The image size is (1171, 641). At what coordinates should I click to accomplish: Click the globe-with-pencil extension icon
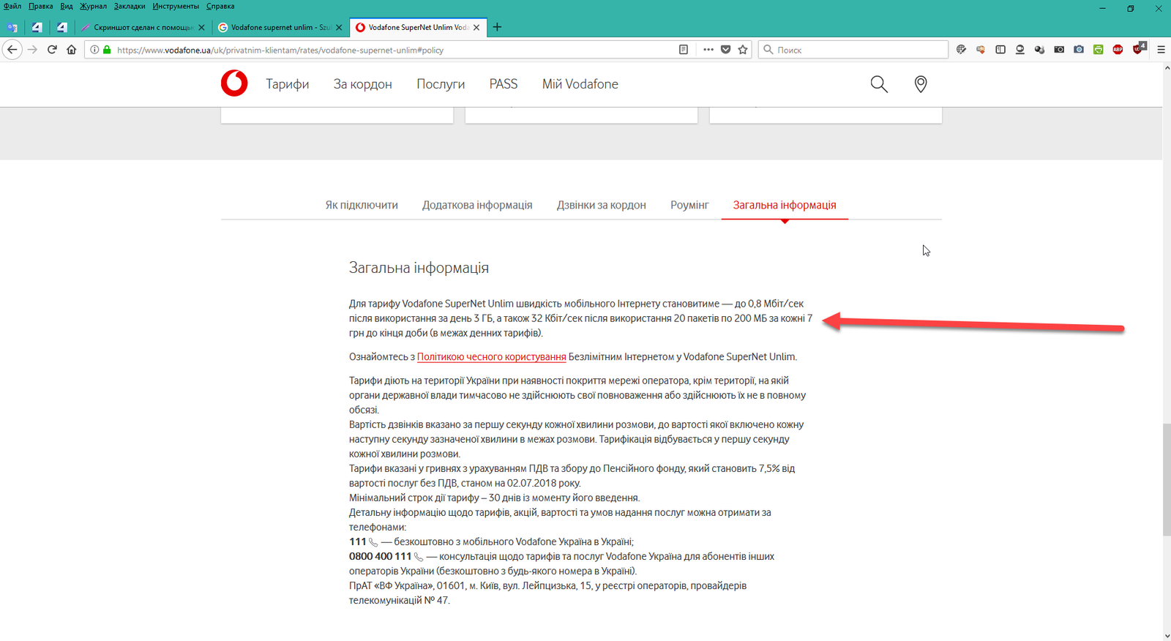click(961, 50)
